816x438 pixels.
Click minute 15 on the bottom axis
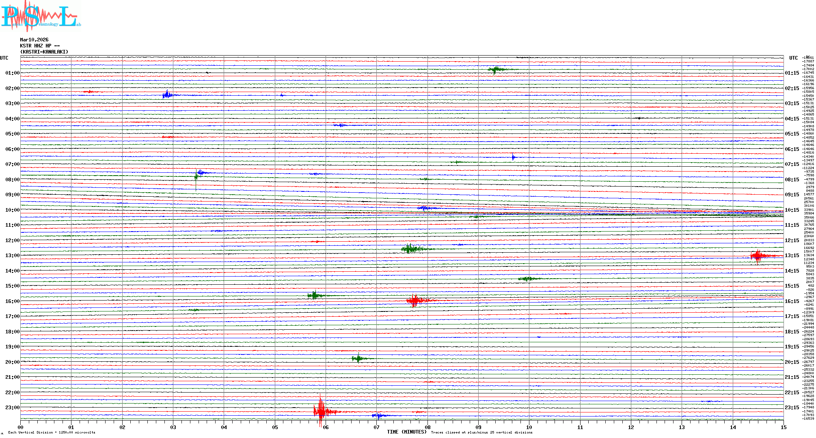(x=783, y=427)
